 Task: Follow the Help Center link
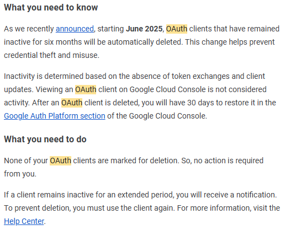click(24, 221)
